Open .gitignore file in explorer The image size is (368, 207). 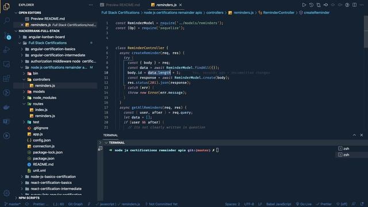coord(40,128)
